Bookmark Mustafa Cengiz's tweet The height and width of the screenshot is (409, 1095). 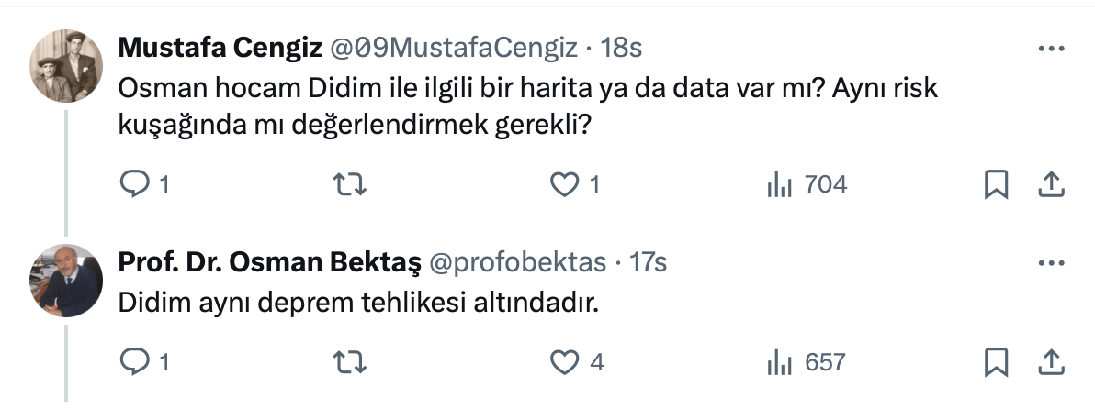tap(996, 185)
